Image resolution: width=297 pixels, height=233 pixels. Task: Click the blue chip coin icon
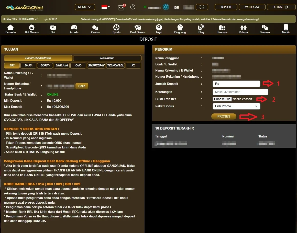[x=166, y=7]
